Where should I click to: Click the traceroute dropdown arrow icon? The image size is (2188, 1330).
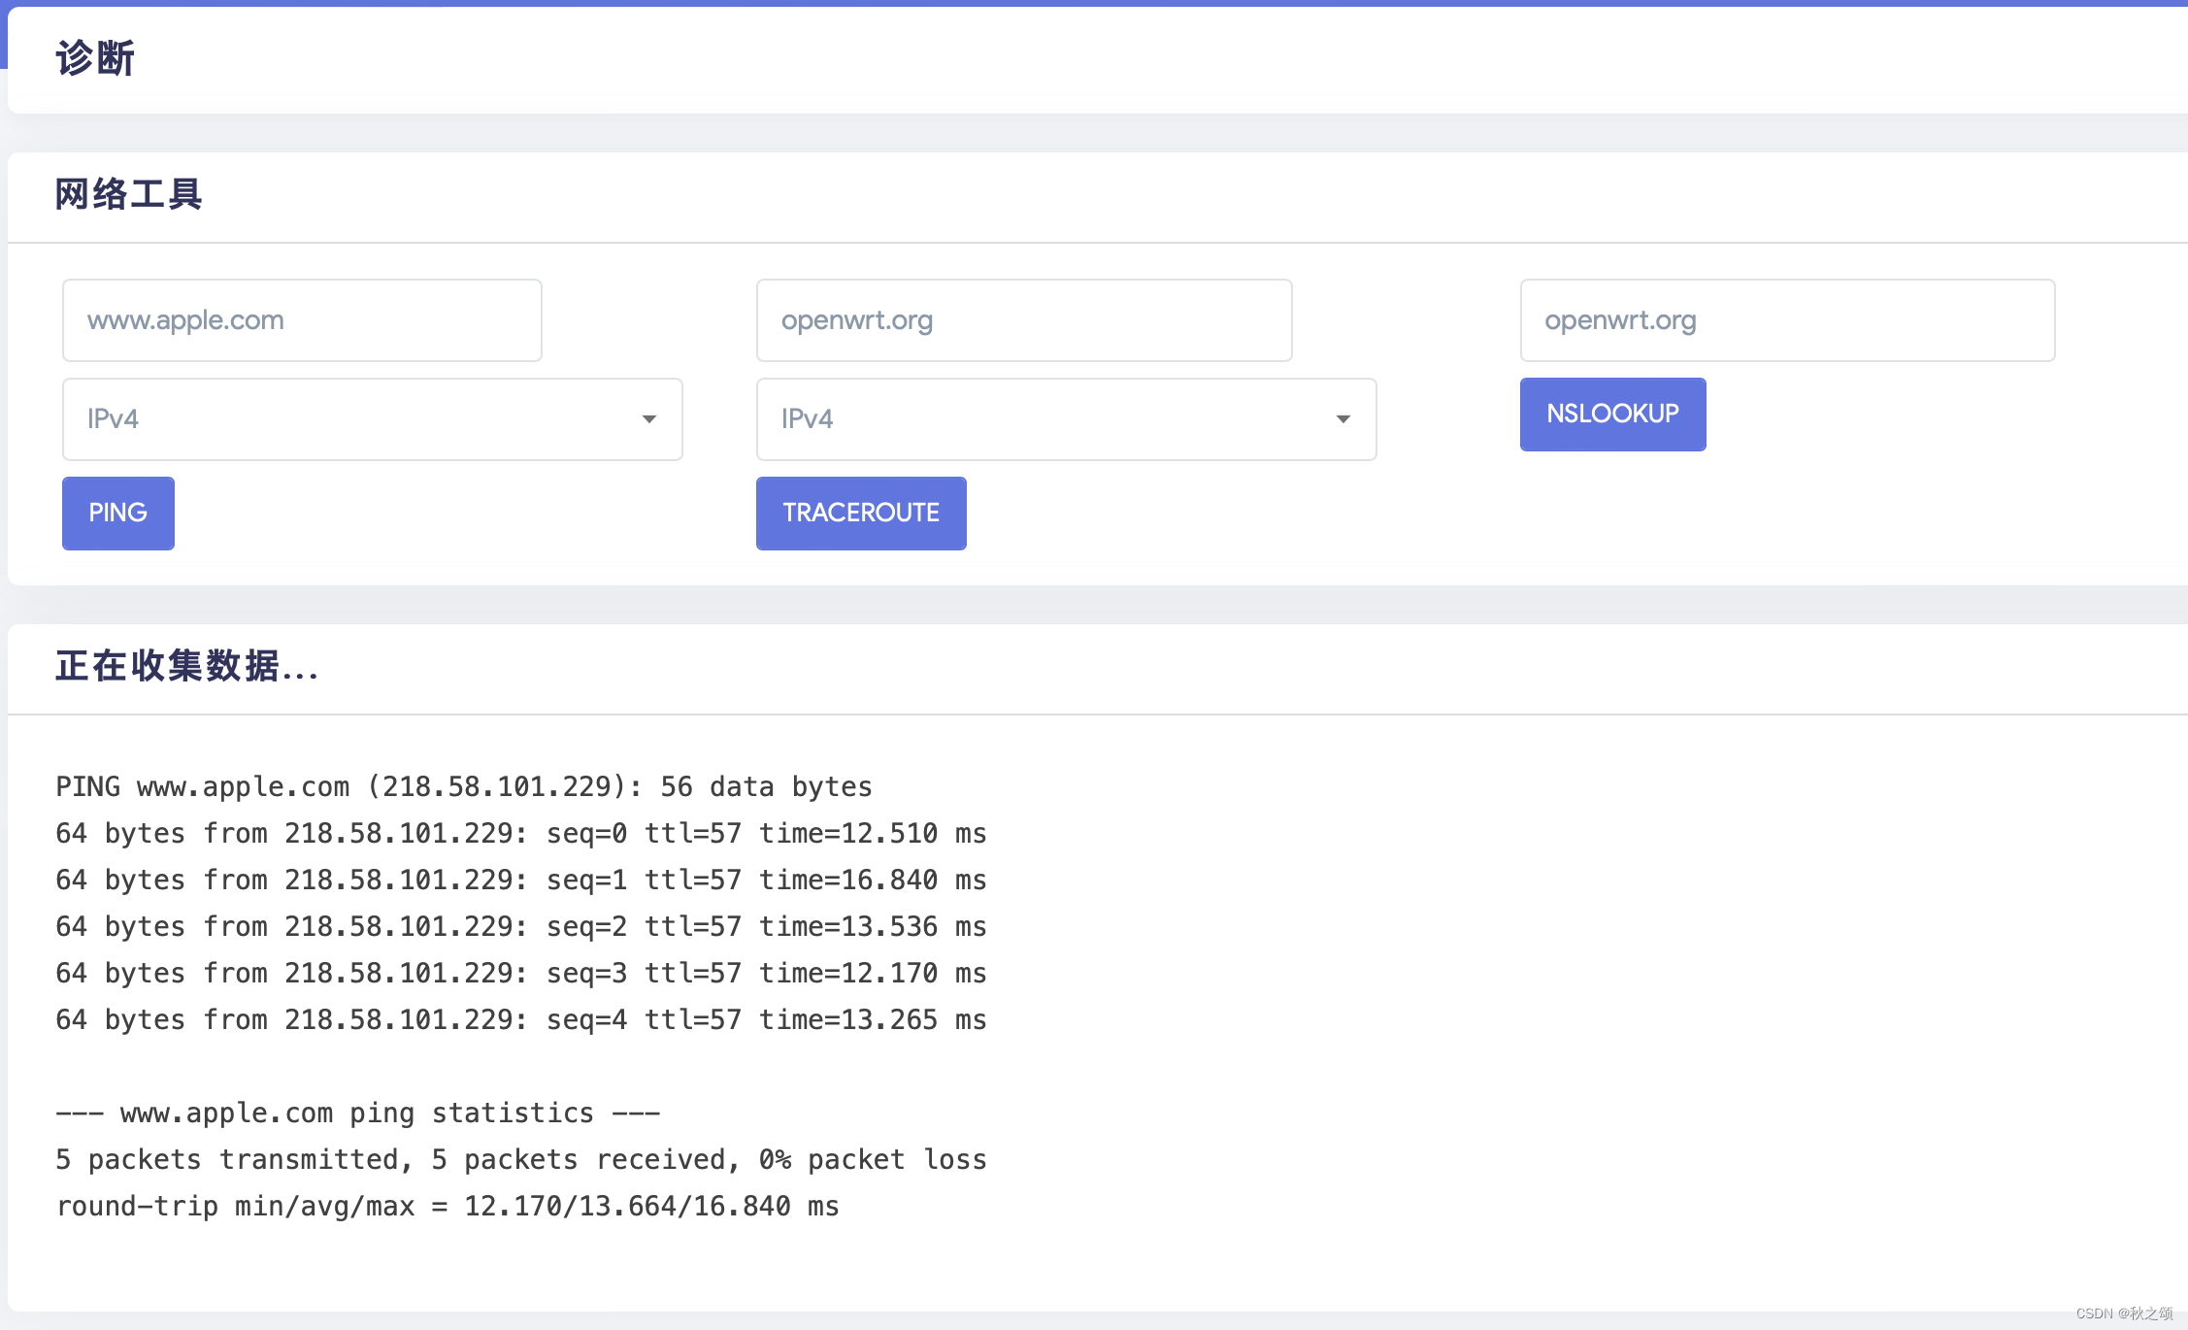tap(1343, 419)
